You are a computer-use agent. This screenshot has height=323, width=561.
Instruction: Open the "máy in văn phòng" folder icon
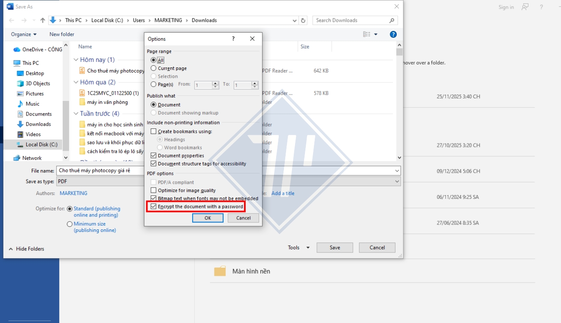coord(81,102)
